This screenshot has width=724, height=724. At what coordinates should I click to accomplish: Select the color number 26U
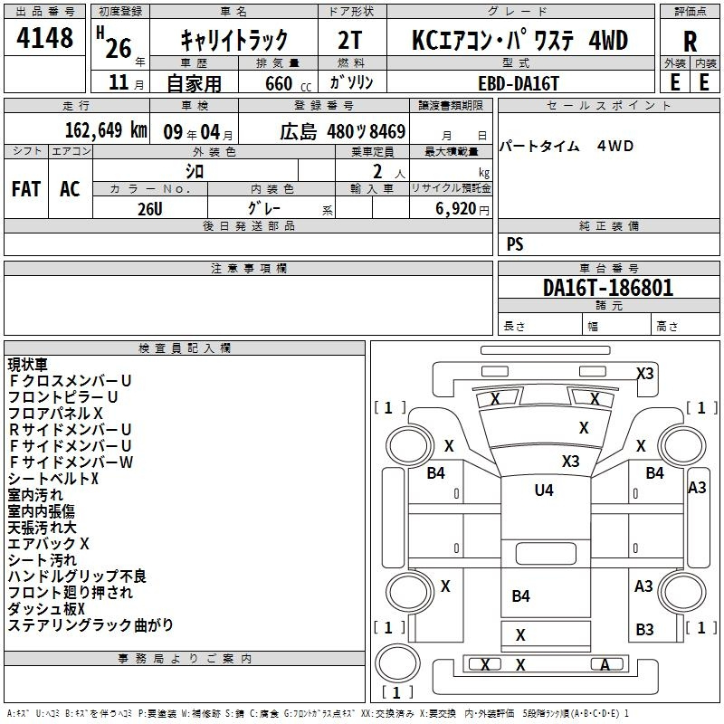(149, 206)
